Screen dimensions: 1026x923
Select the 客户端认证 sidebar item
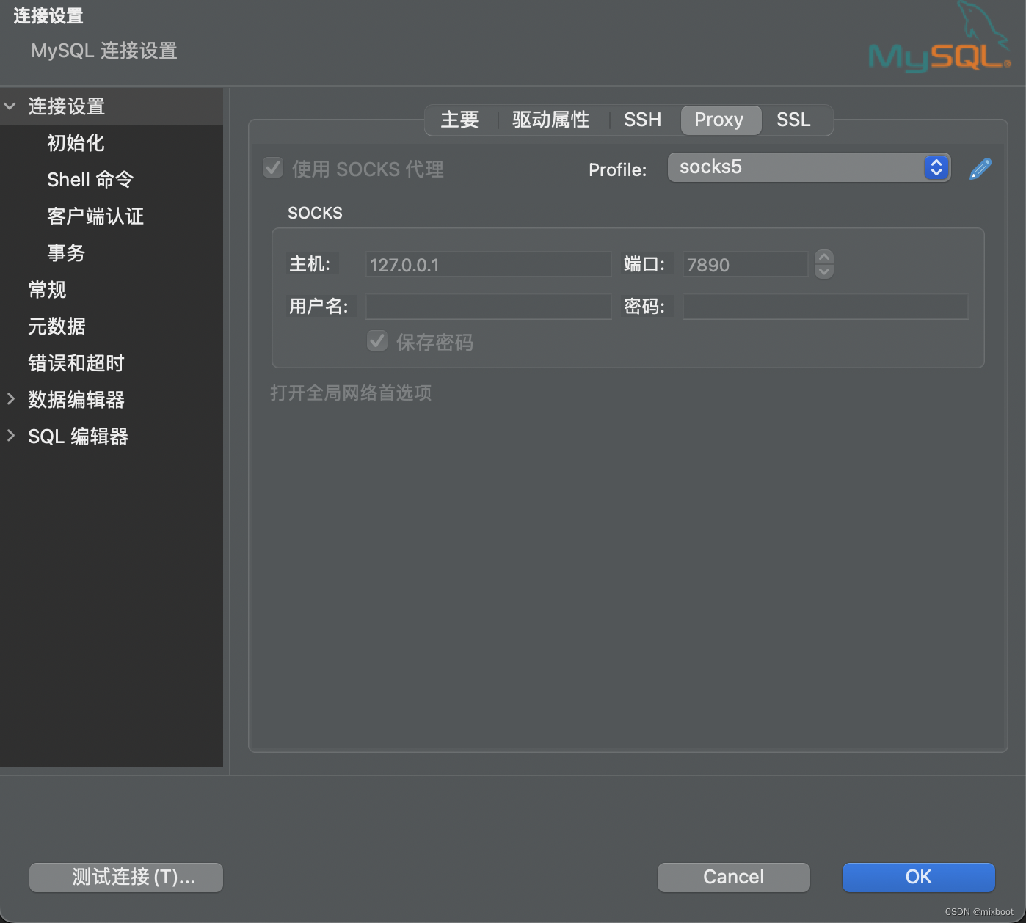[x=95, y=216]
